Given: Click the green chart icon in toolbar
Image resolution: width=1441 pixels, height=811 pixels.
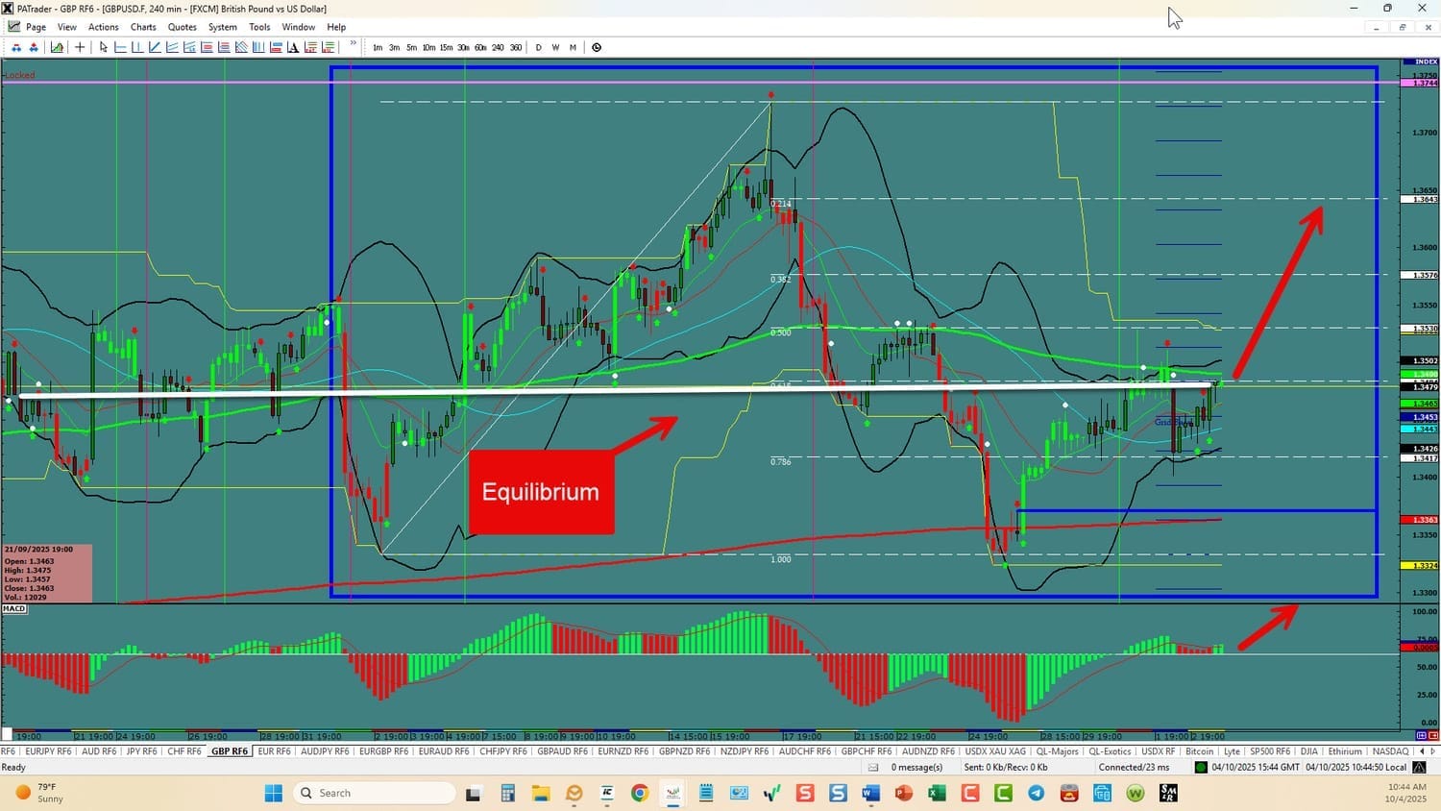Looking at the screenshot, I should point(58,47).
